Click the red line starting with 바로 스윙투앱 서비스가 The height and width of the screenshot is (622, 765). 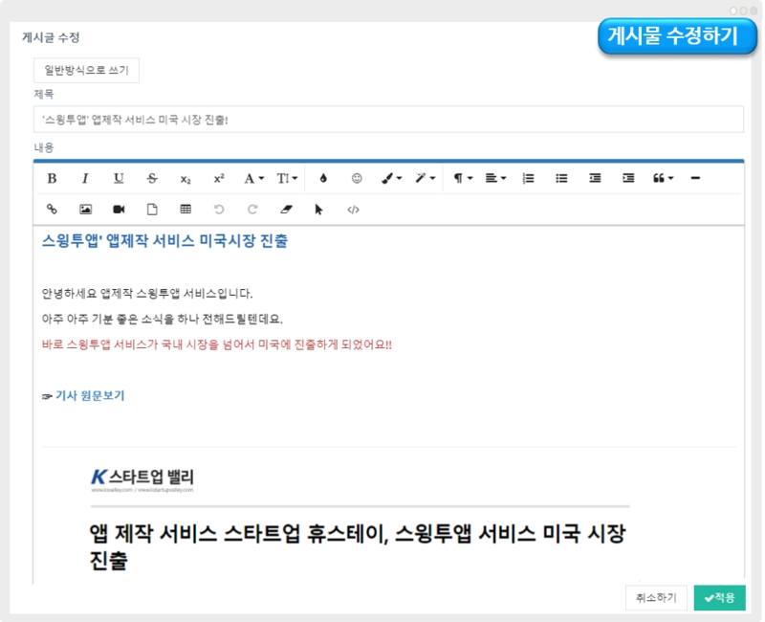217,344
